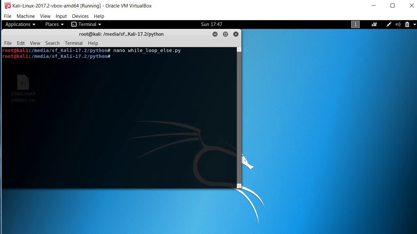Close the VirtualBox window
Screen dimensions: 417x234
point(411,6)
